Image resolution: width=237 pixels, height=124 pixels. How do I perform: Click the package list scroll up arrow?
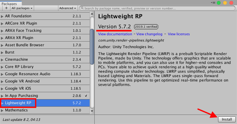pyautogui.click(x=92, y=14)
